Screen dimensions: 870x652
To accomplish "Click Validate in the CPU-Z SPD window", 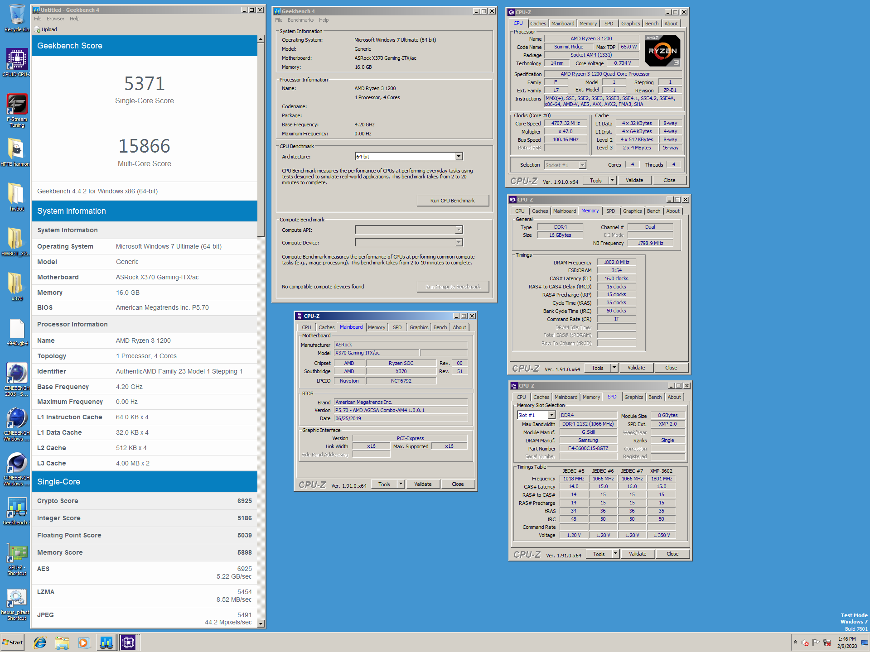I will 638,554.
